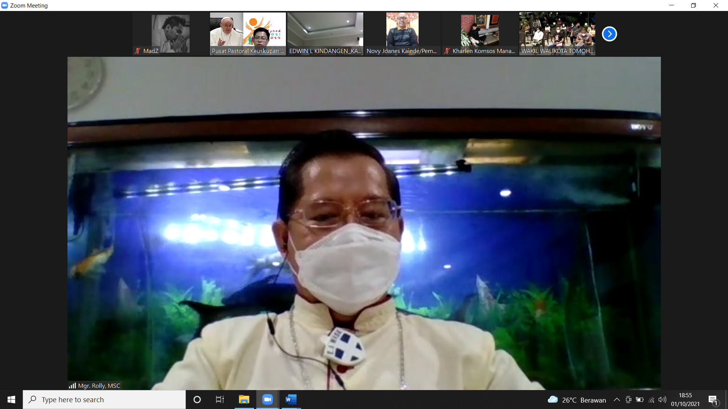Screen dimensions: 728x409
Task: Open File Explorer from taskbar
Action: coord(244,400)
